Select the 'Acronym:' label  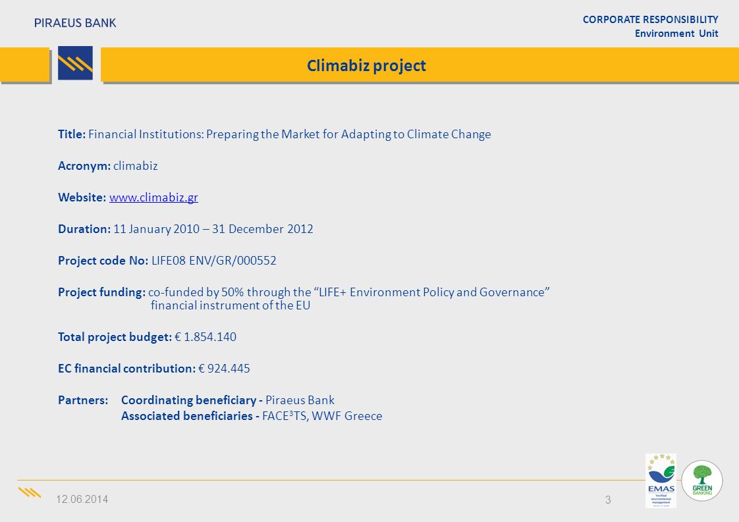[x=84, y=166]
